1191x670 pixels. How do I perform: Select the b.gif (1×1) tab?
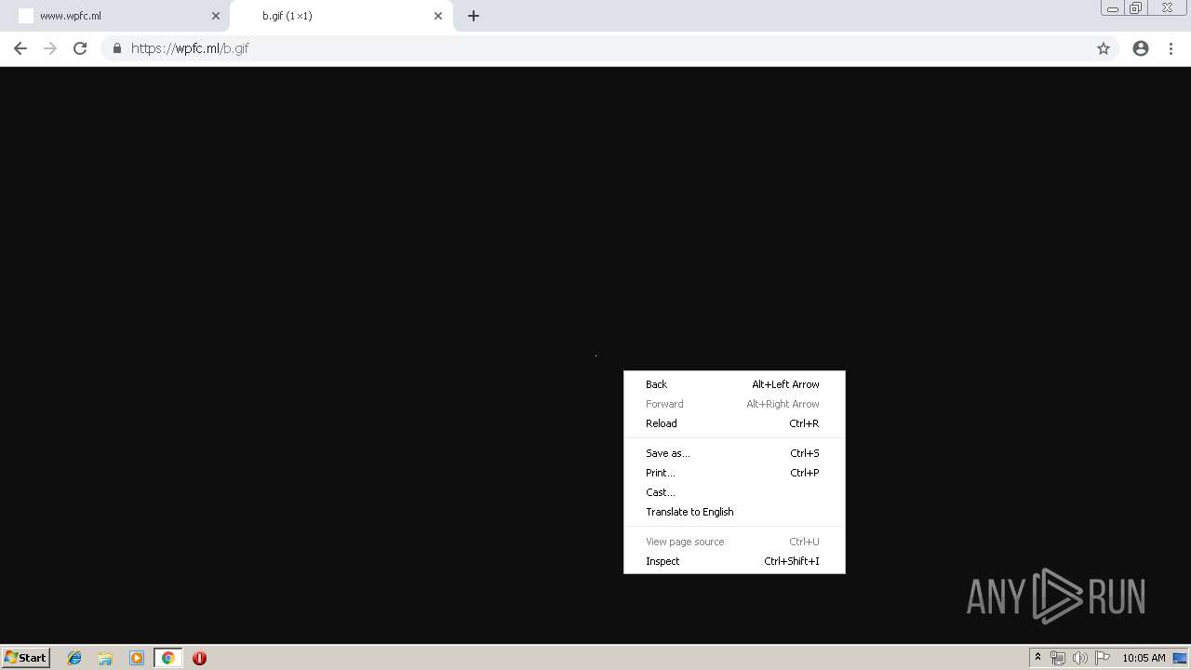tap(341, 16)
